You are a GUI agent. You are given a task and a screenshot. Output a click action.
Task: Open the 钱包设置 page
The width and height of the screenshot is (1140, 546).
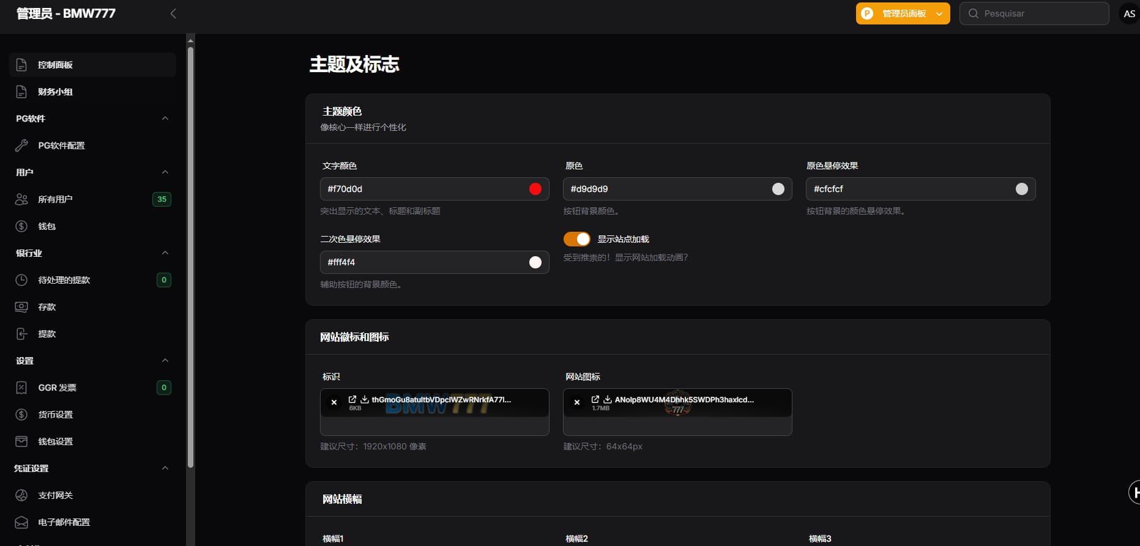(55, 441)
